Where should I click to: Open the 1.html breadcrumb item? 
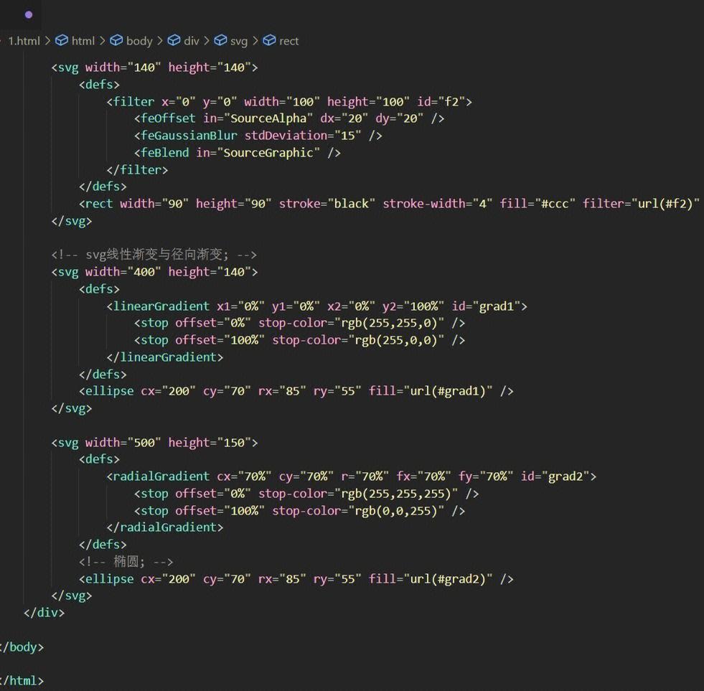coord(24,41)
